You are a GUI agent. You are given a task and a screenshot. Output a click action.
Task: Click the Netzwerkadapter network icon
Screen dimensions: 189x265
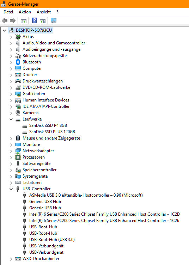pos(18,151)
